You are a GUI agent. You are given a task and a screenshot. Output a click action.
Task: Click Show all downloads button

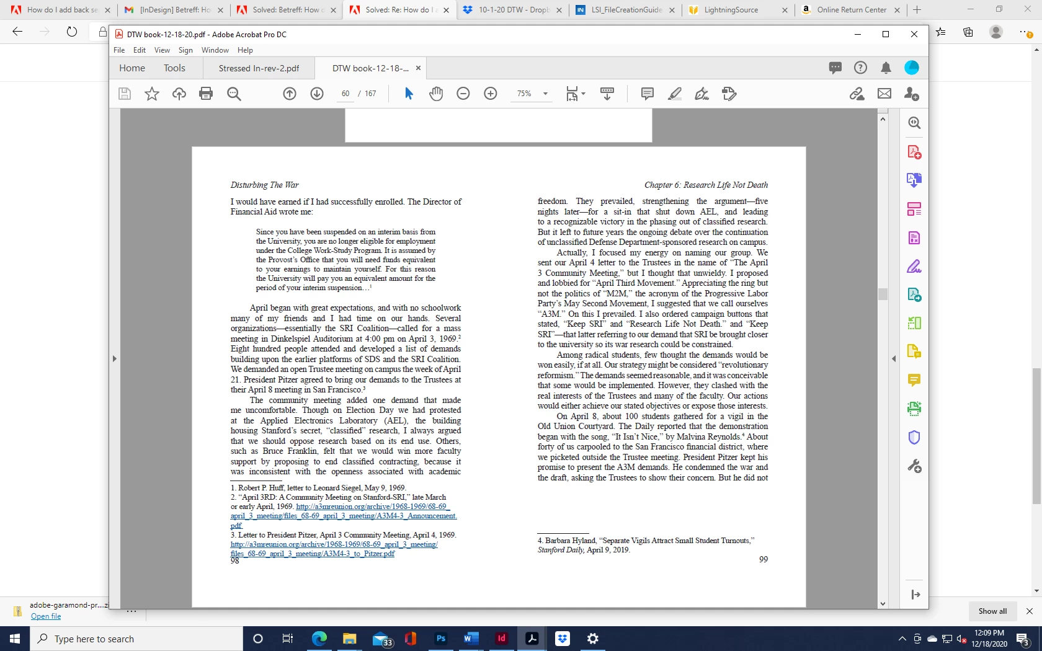[x=992, y=611]
